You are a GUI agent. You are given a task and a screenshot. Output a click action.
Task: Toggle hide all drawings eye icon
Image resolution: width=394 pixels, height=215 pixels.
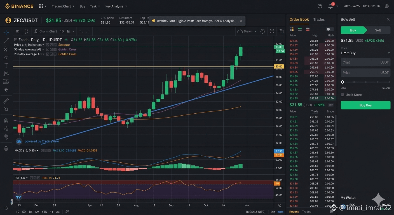[x=6, y=137]
